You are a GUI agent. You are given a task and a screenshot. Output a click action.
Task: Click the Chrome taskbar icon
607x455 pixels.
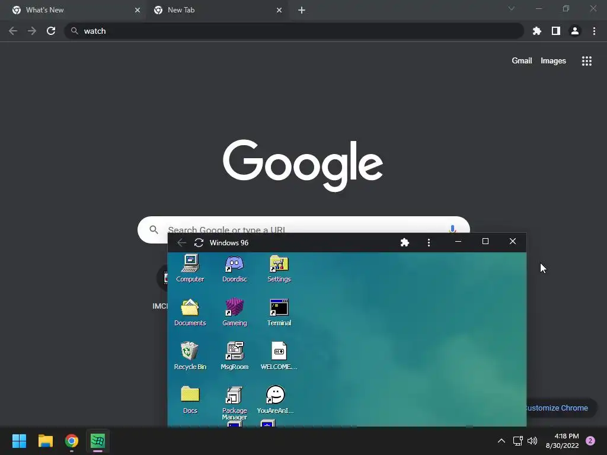(72, 441)
